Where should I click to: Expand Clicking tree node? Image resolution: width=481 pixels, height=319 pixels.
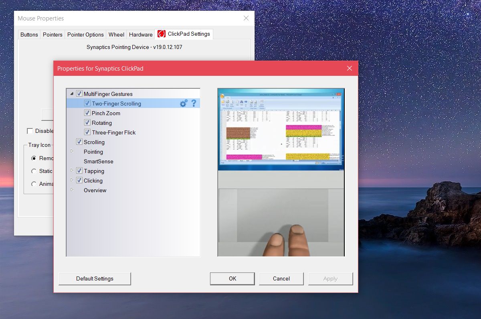[x=72, y=180]
